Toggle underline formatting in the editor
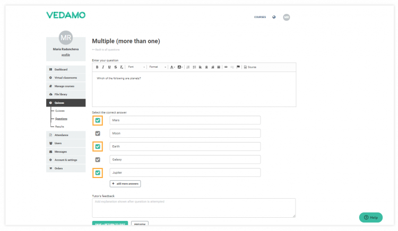The image size is (398, 231). pyautogui.click(x=109, y=67)
